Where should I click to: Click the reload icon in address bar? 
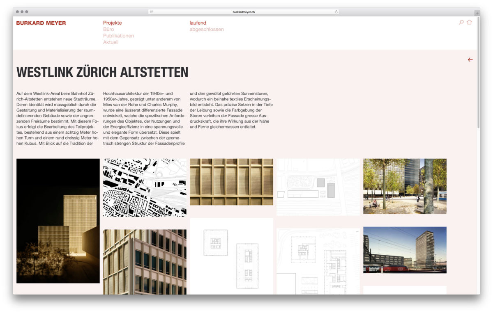[336, 12]
